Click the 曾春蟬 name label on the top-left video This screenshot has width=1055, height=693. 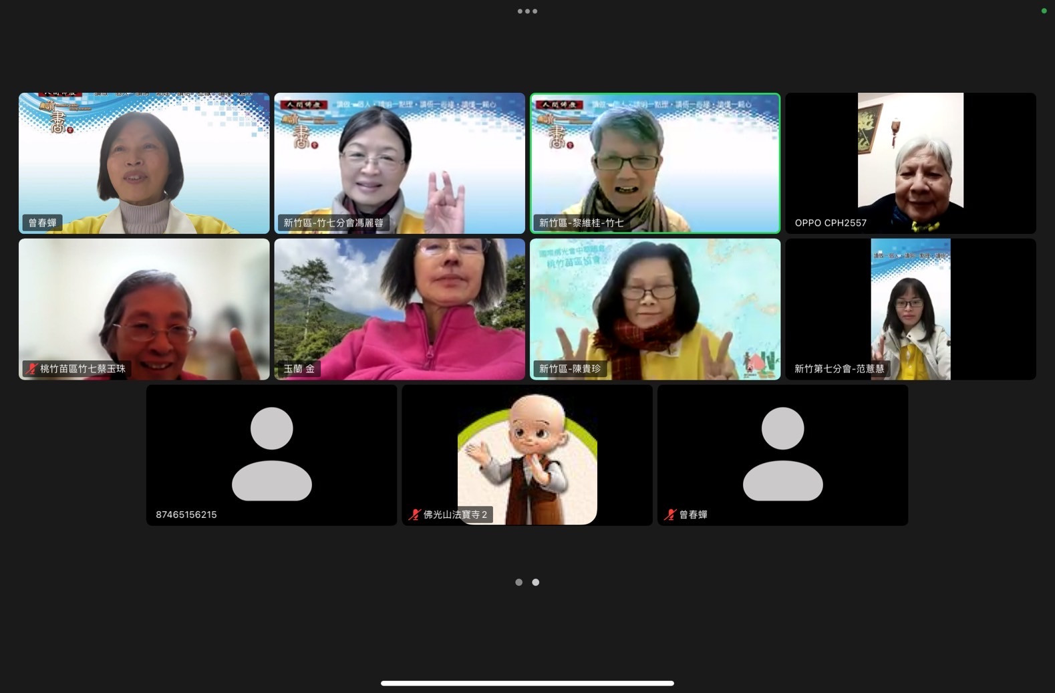[42, 223]
